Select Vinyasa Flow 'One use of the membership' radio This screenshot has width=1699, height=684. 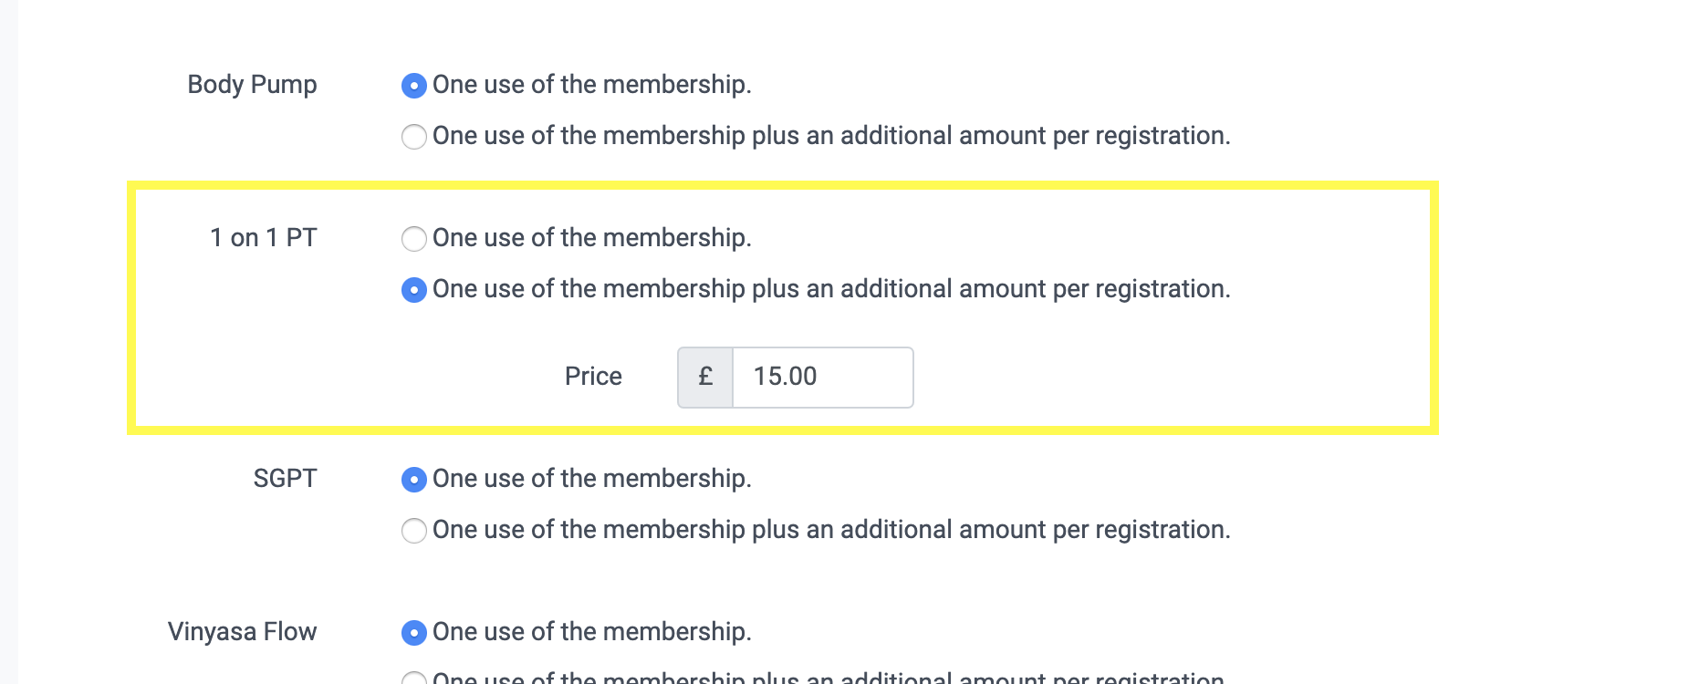tap(414, 633)
